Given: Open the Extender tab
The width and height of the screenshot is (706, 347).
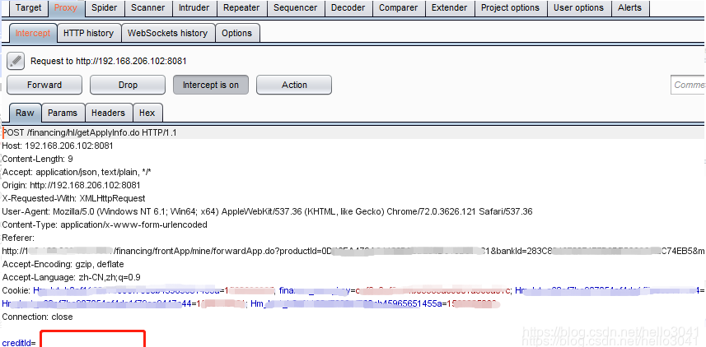Looking at the screenshot, I should pyautogui.click(x=449, y=7).
